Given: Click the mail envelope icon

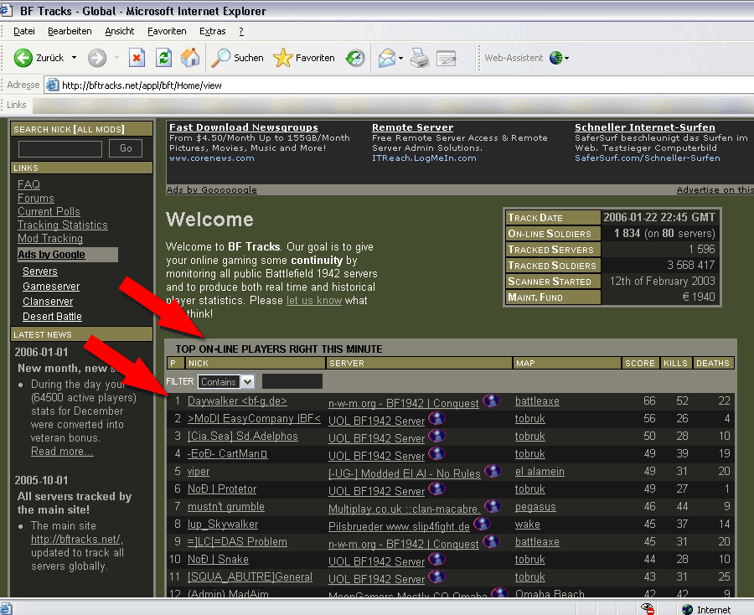Looking at the screenshot, I should point(386,58).
